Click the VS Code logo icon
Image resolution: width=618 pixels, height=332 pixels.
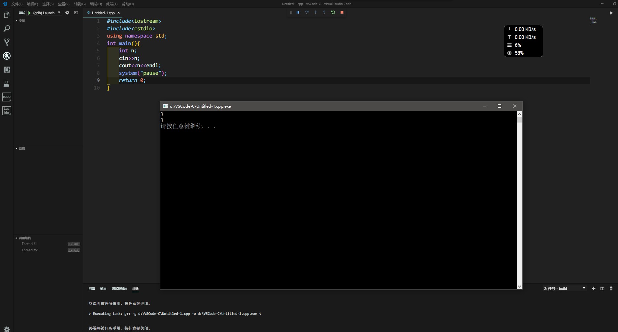(4, 4)
